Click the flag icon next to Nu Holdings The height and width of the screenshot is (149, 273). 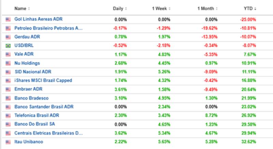(8, 63)
